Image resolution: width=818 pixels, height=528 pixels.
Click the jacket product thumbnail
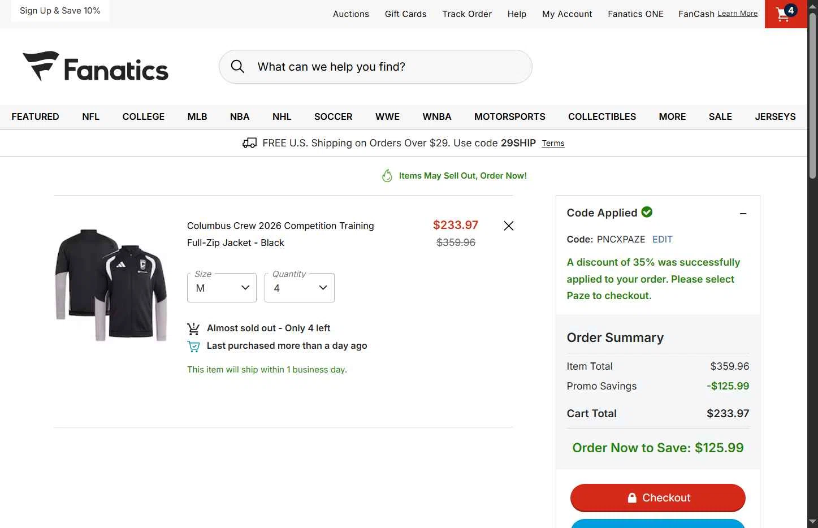coord(111,284)
